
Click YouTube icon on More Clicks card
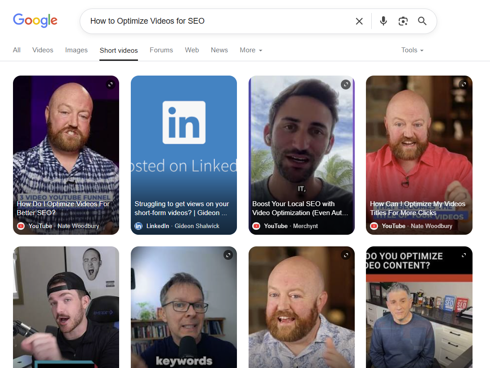pyautogui.click(x=374, y=226)
